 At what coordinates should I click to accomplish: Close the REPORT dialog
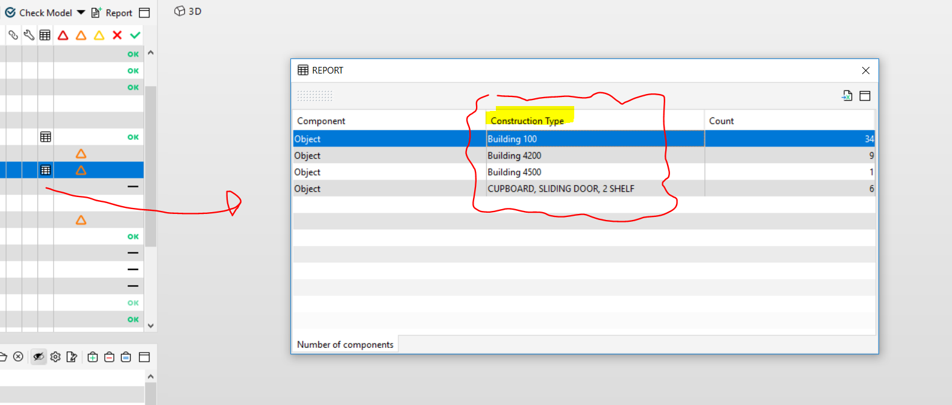click(866, 71)
